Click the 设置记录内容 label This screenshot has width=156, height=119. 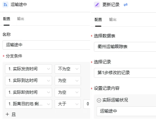point(107,88)
